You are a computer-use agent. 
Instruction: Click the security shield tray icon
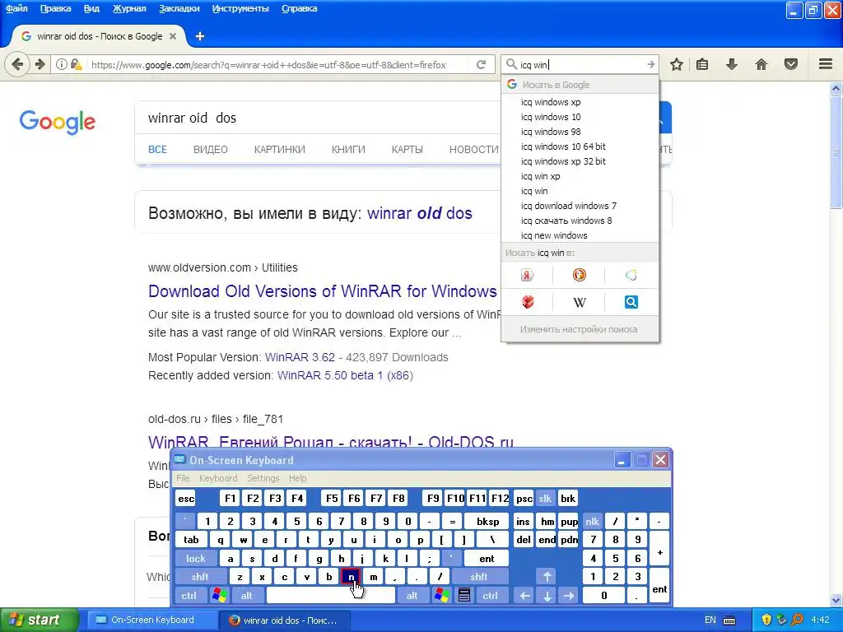click(766, 620)
